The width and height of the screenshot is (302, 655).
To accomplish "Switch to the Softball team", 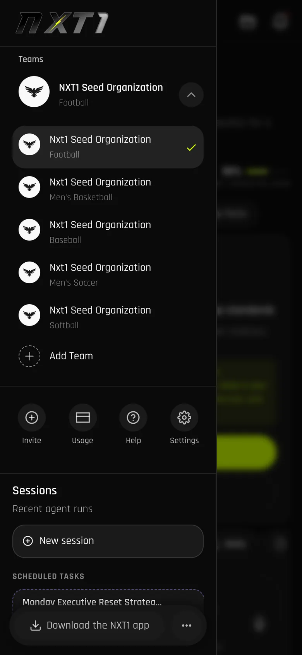I will click(108, 317).
